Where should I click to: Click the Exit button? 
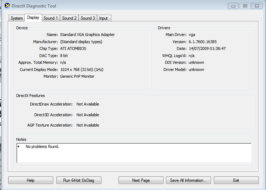(236, 180)
